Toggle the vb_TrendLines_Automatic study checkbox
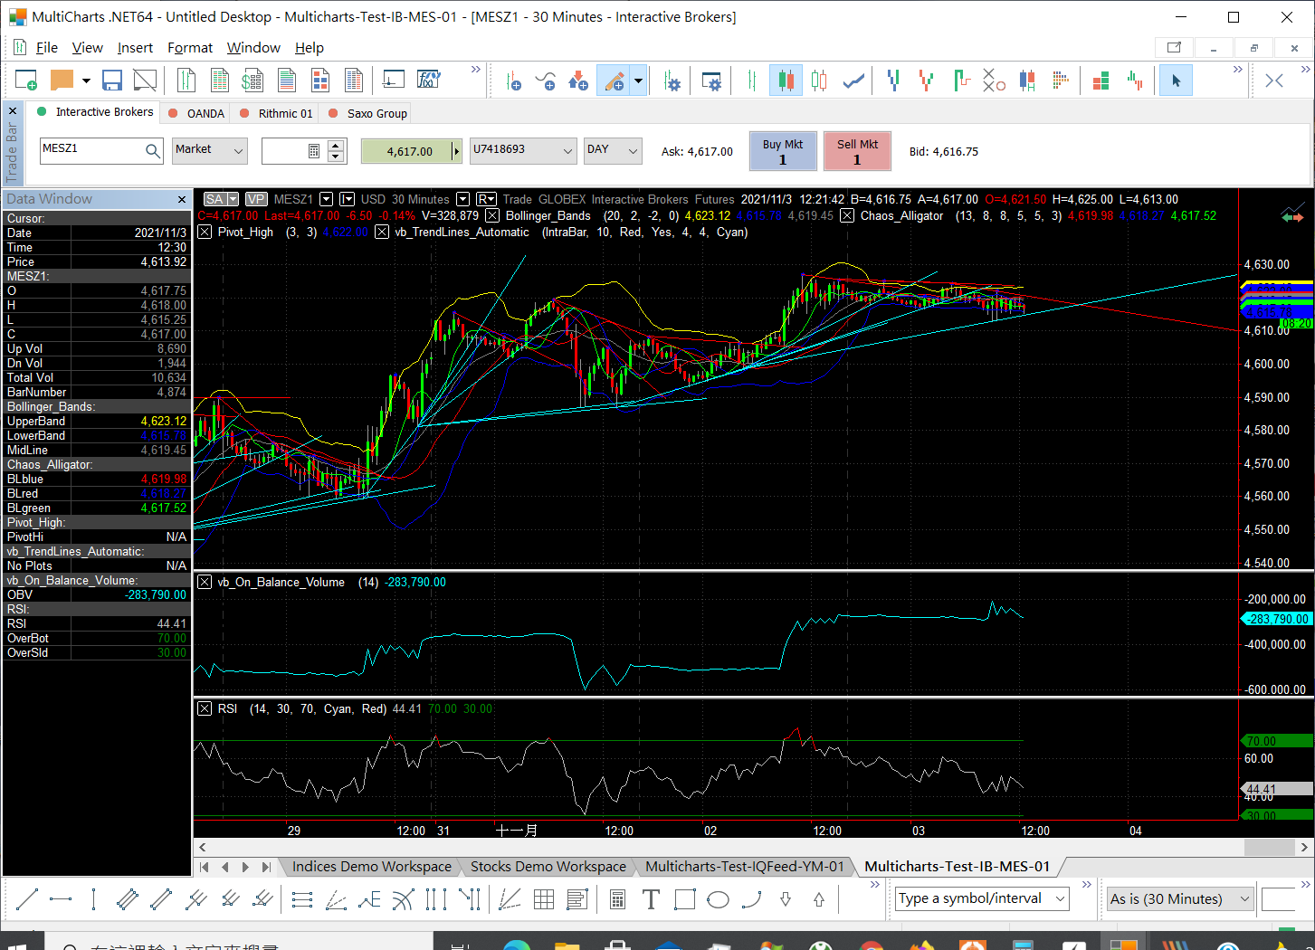Screen dimensions: 1315x950 coord(382,232)
